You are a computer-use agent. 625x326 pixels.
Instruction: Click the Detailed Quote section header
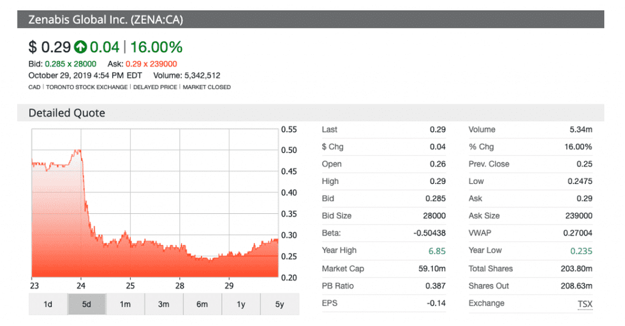coord(67,113)
